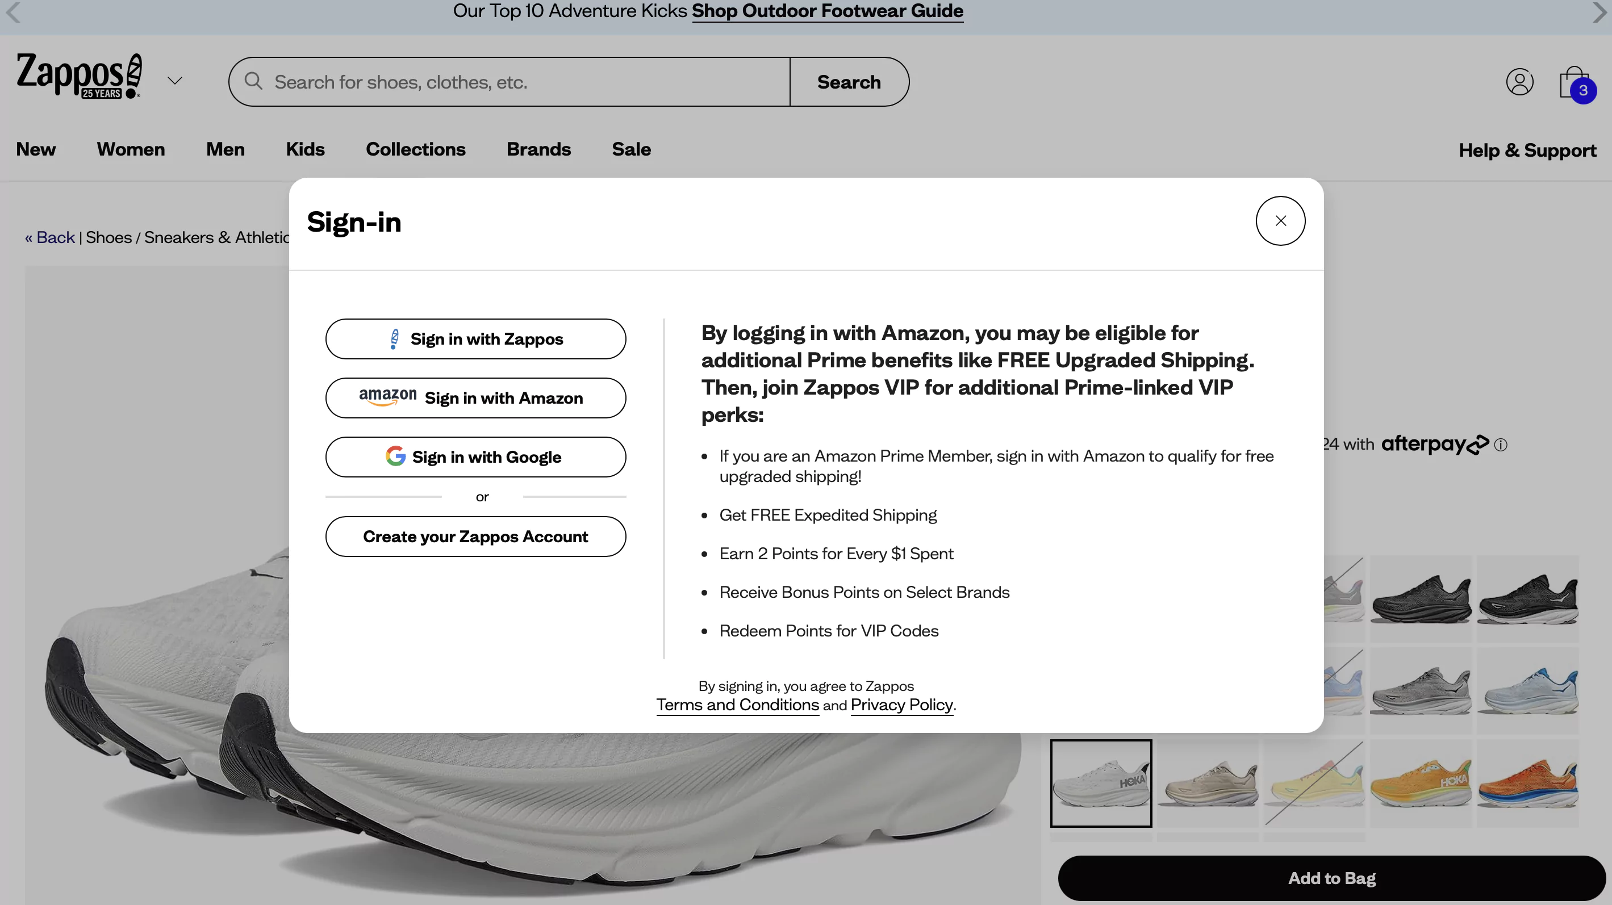This screenshot has height=905, width=1612.
Task: Click the Search button
Action: tap(849, 82)
